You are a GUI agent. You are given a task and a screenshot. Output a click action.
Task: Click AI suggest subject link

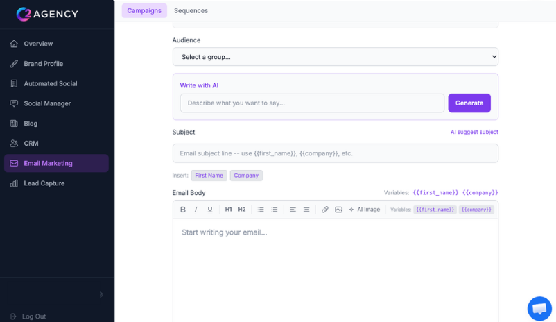474,132
